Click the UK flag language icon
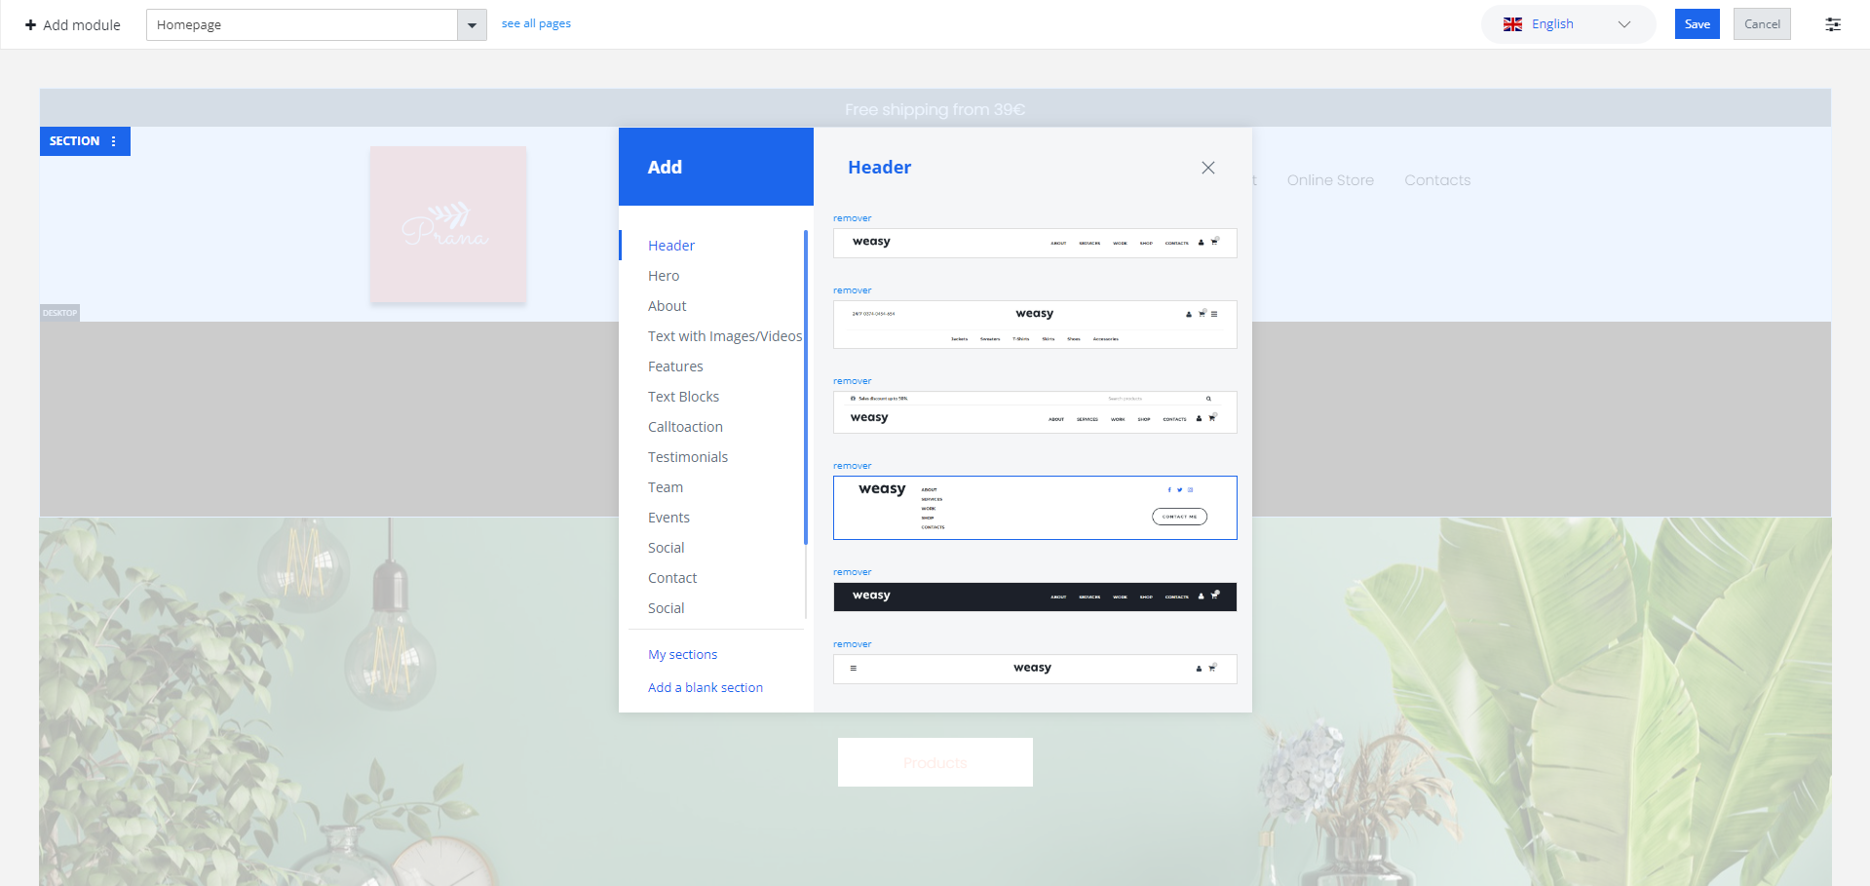1870x886 pixels. 1512,24
